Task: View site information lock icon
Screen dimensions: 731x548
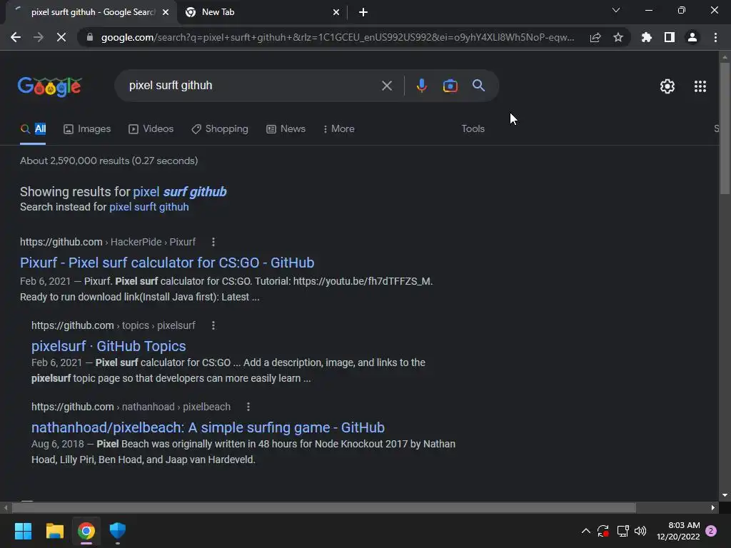Action: 90,37
